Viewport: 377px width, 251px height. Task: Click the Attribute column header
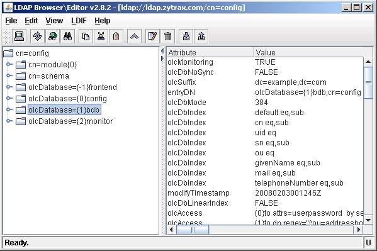tap(210, 52)
